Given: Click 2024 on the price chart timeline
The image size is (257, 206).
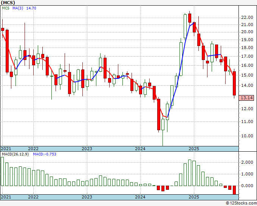Looking at the screenshot, I should [140, 149].
